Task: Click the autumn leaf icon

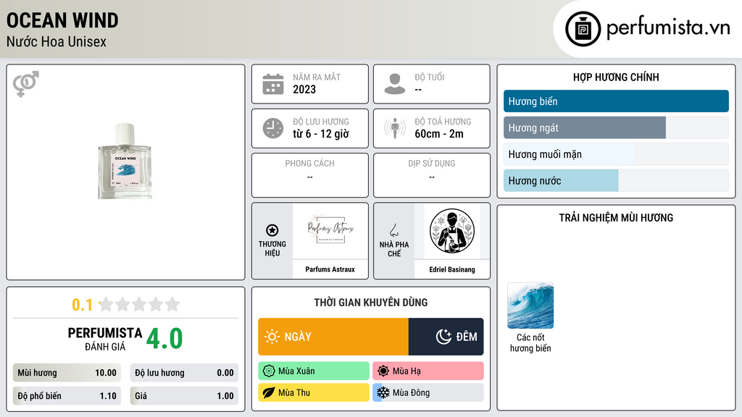Action: (269, 392)
